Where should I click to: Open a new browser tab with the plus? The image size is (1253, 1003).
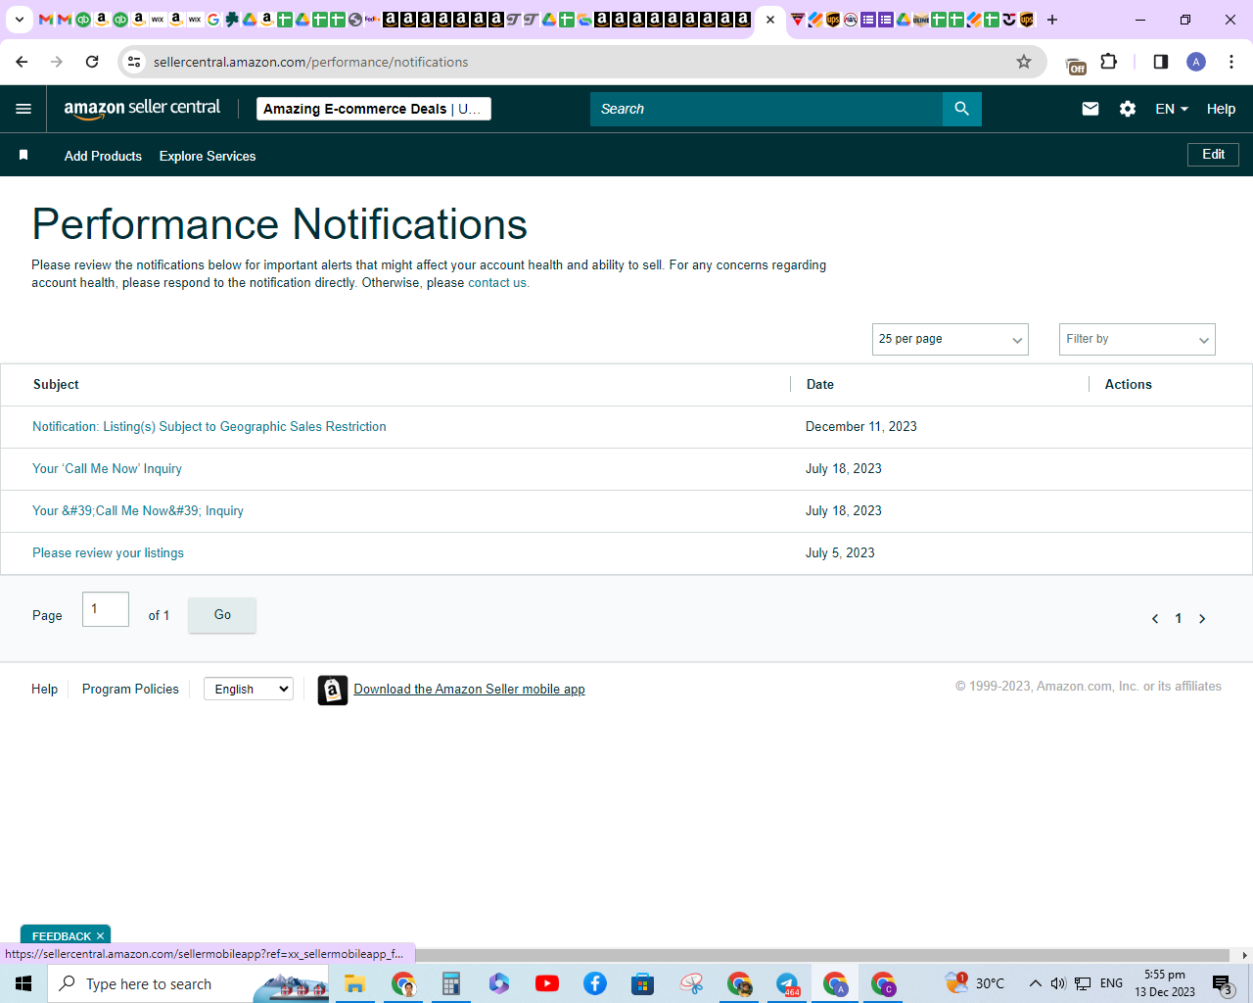click(1052, 20)
